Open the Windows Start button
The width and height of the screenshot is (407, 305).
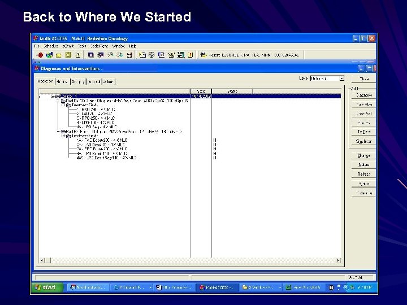pos(47,287)
